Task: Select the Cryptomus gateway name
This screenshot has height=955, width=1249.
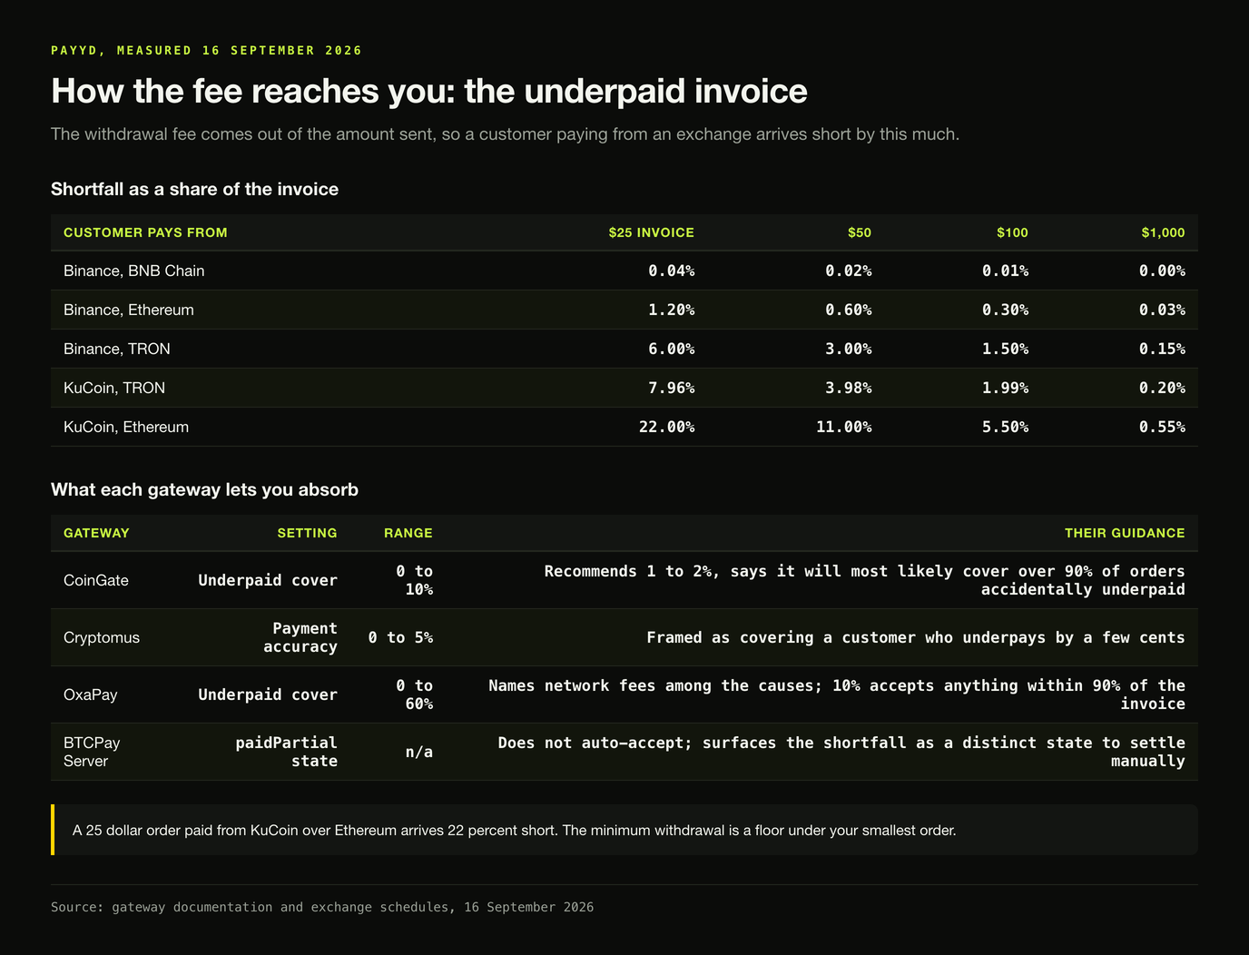Action: coord(102,637)
